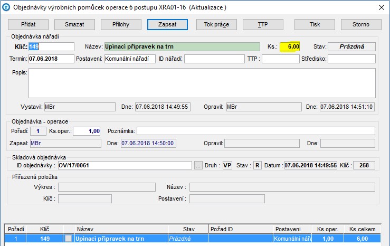This screenshot has height=246, width=390.
Task: Close the dialog window
Action: pyautogui.click(x=382, y=7)
